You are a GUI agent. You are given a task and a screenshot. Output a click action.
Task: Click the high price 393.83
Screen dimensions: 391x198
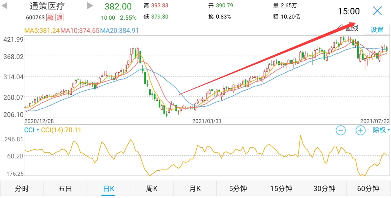159,5
